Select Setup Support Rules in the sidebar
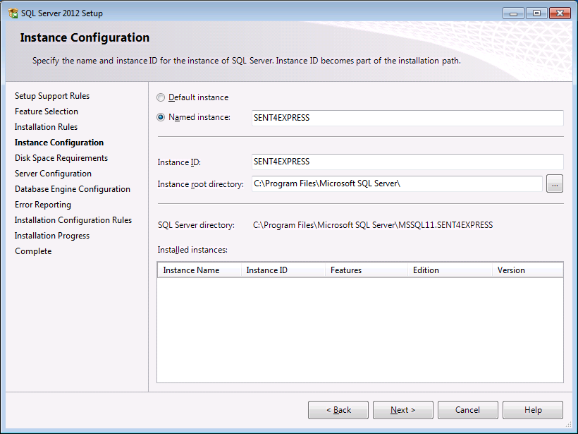Screen dimensions: 578x434 [51, 95]
